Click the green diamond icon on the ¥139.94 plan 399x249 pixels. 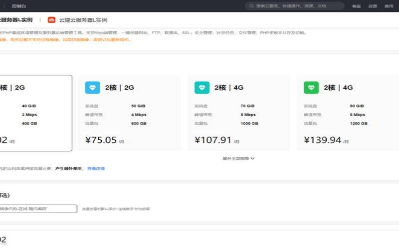tap(311, 88)
